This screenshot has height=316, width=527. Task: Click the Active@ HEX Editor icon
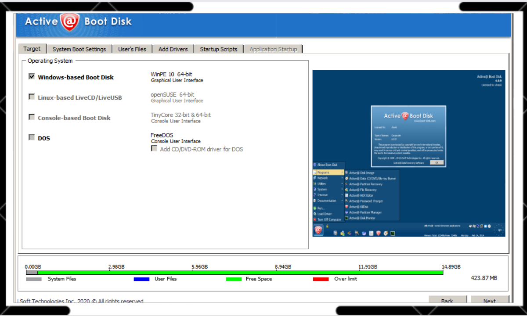click(x=347, y=195)
